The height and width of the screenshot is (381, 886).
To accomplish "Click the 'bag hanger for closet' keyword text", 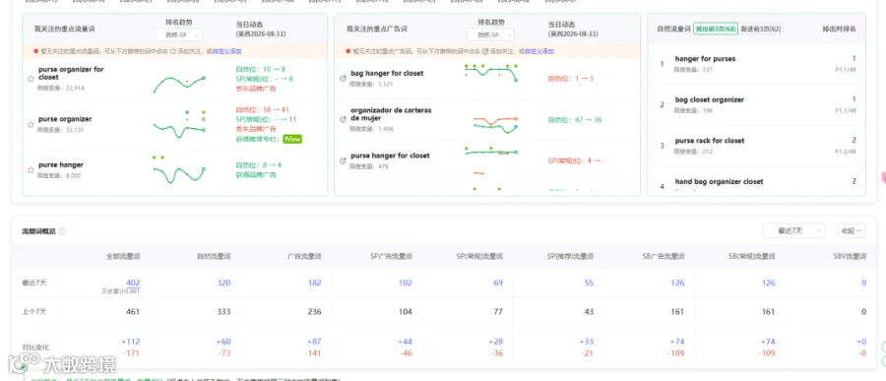I will click(387, 74).
